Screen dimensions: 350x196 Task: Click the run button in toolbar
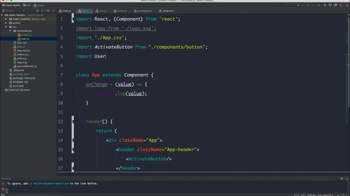coord(302,5)
